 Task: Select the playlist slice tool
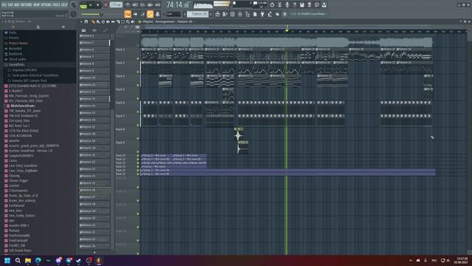pyautogui.click(x=118, y=21)
